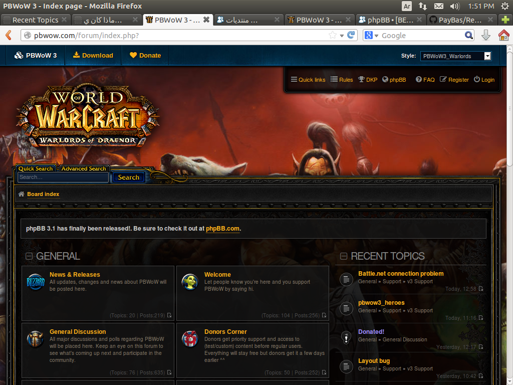Click the Donors Corner gift icon
This screenshot has width=513, height=385.
(x=190, y=339)
